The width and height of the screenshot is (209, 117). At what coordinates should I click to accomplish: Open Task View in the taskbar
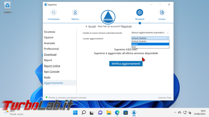[92, 113]
